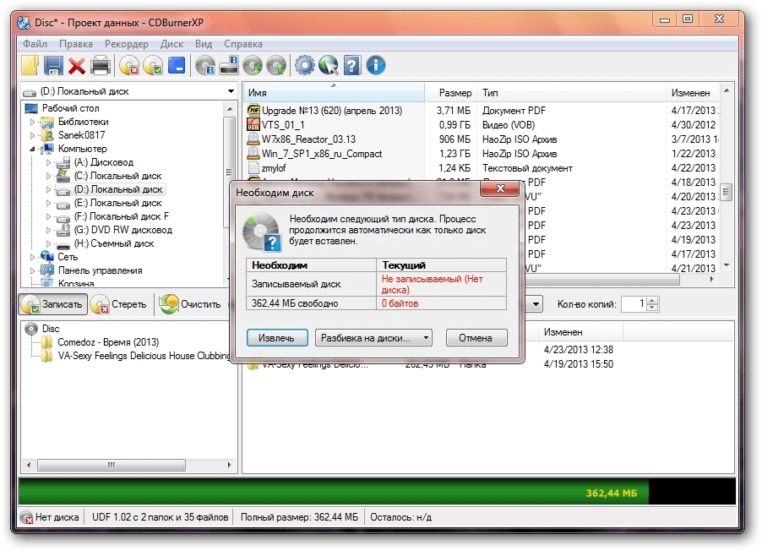This screenshot has width=762, height=551.
Task: Increase number of copies with spinner up
Action: tap(653, 301)
